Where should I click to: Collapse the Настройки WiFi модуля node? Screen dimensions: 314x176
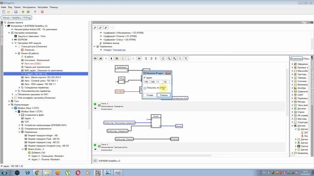click(12, 43)
